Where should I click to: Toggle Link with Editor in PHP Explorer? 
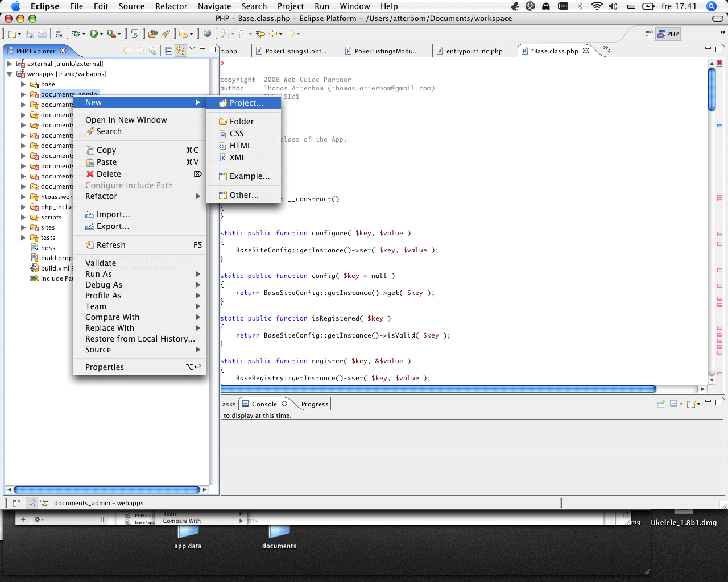tap(181, 51)
